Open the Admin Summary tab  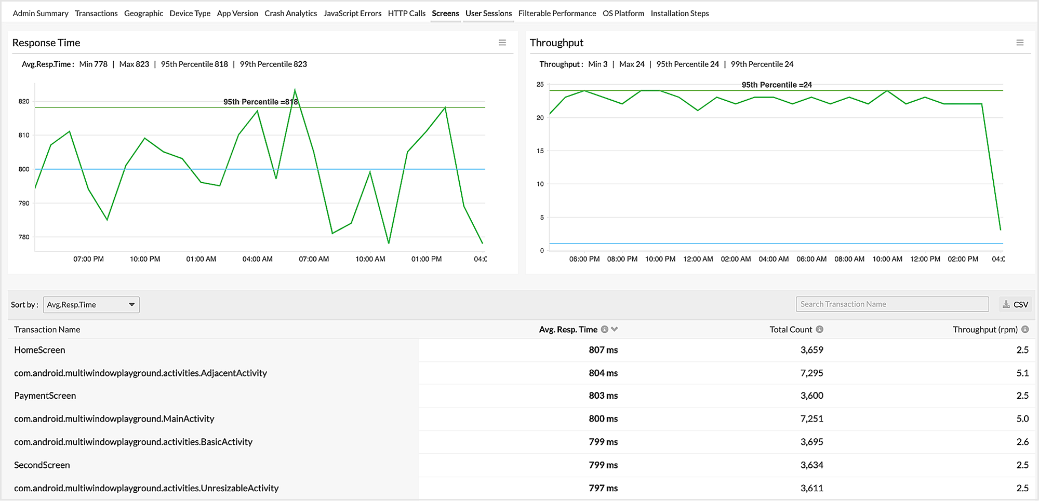pyautogui.click(x=41, y=13)
